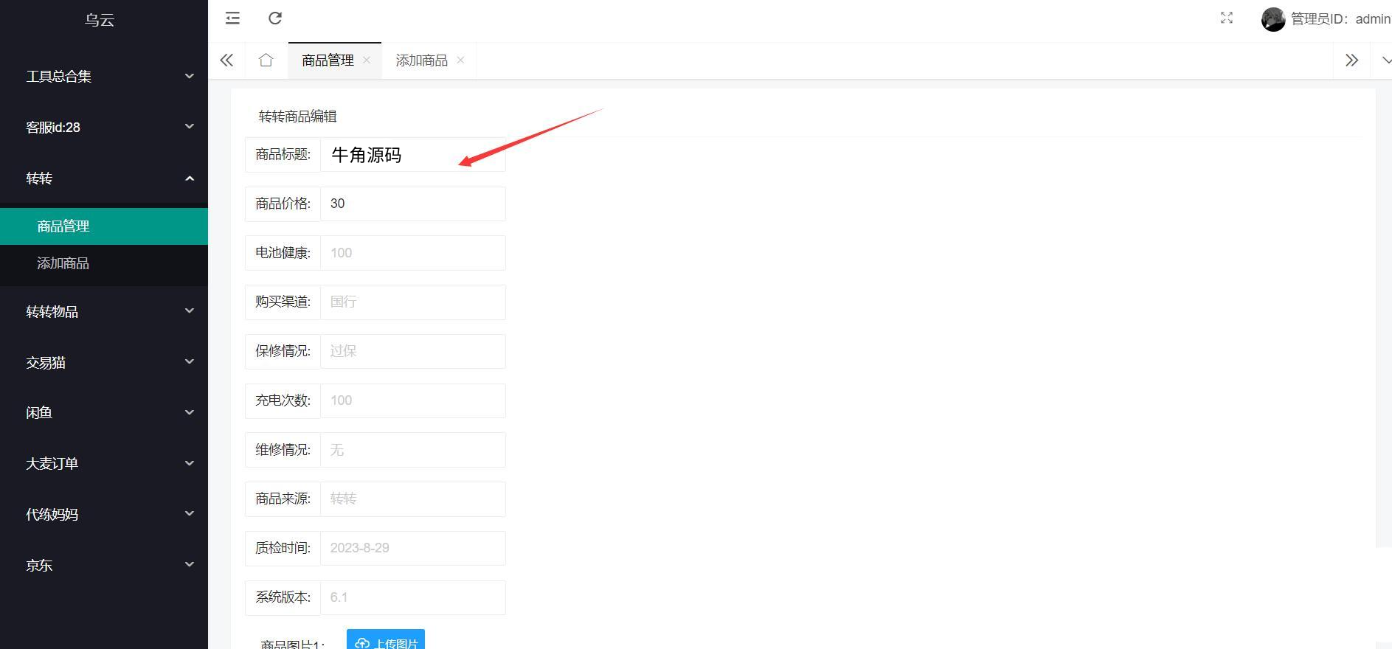Image resolution: width=1392 pixels, height=649 pixels.
Task: Focus the 商品来源 input field
Action: pos(413,499)
